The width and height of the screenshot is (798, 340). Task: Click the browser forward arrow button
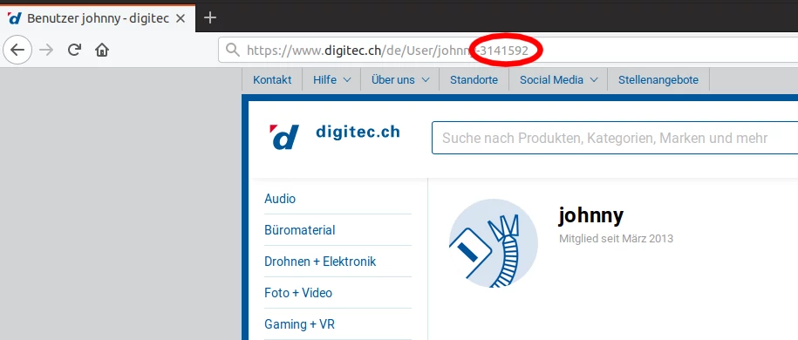coord(46,50)
